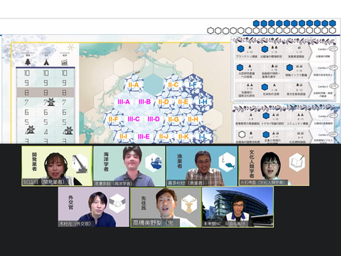341x256 pixels.
Task: Click the blue hexagon on the 大型研究基盤への投資 card
Action: click(240, 68)
